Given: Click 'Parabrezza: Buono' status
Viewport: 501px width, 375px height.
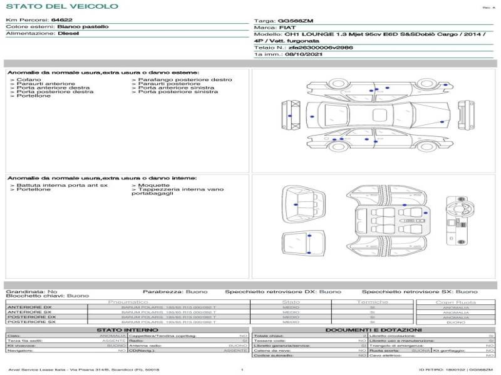Looking at the screenshot, I should click(175, 292).
